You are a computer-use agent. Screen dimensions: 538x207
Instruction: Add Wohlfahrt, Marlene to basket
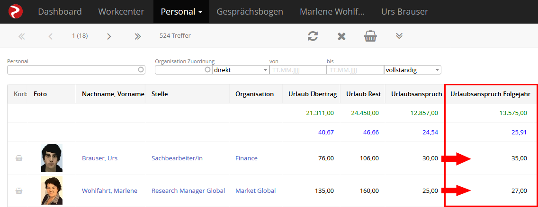pos(19,191)
